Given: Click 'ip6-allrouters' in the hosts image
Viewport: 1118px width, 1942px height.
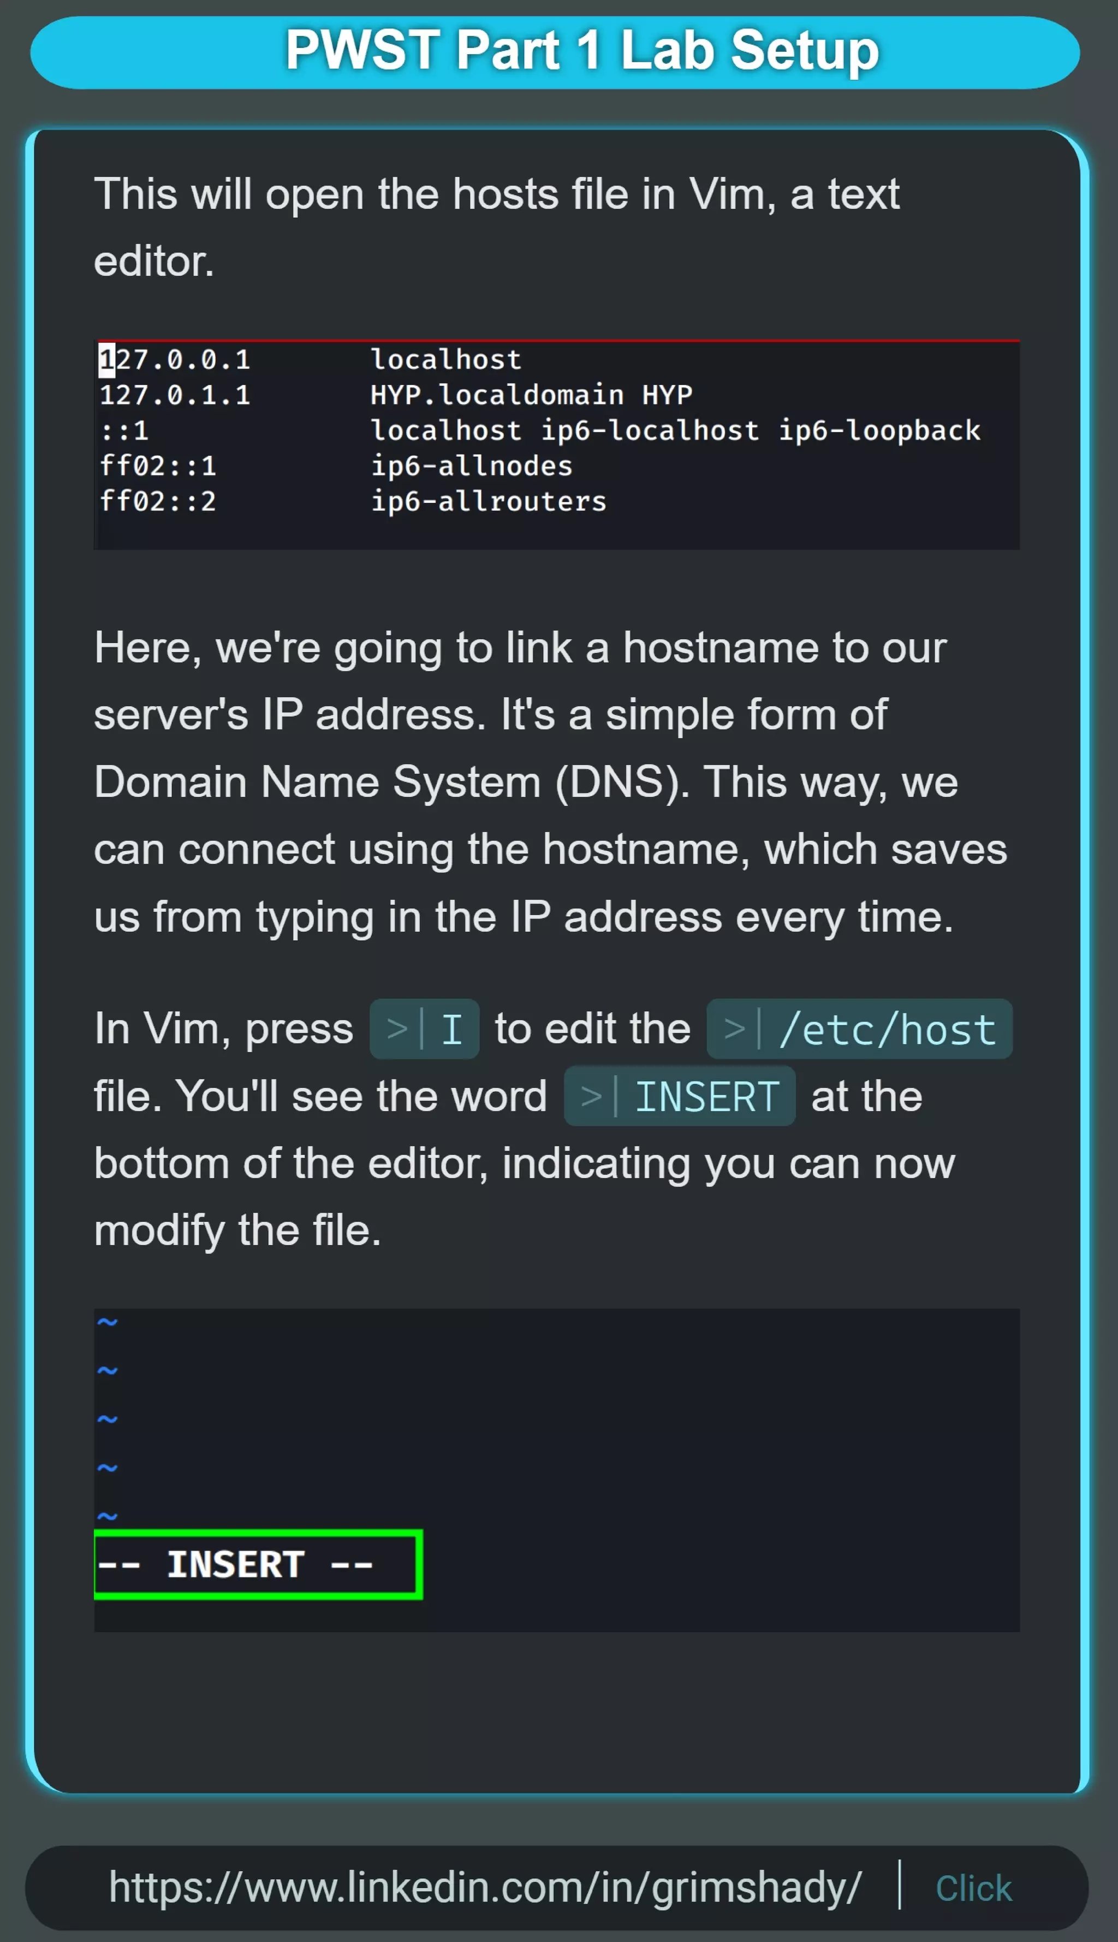Looking at the screenshot, I should click(x=489, y=501).
